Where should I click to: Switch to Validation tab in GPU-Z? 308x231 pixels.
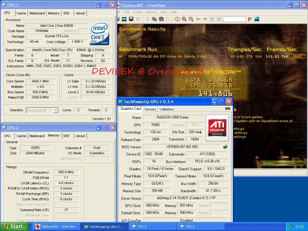tap(166, 109)
